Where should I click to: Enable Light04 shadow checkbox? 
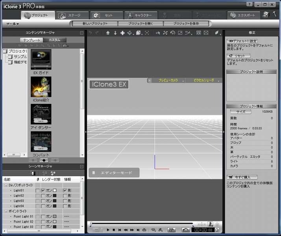point(65,206)
